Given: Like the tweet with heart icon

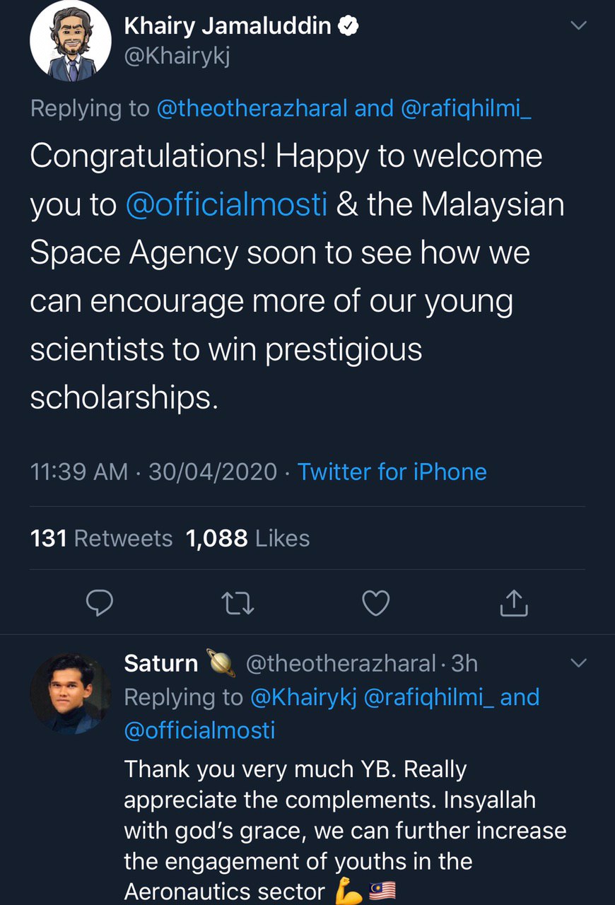Looking at the screenshot, I should click(375, 603).
